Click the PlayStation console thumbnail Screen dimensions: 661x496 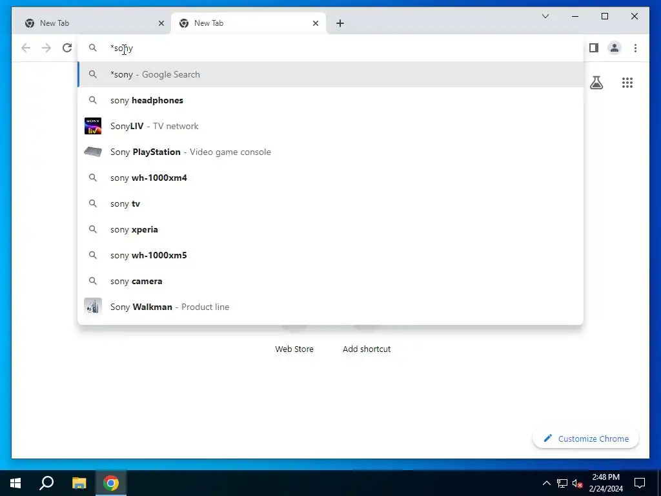pyautogui.click(x=93, y=151)
